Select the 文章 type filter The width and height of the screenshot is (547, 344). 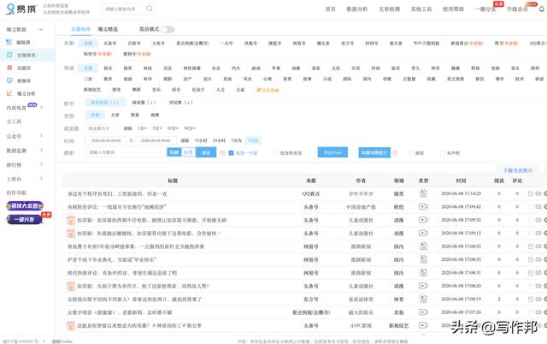pos(115,115)
